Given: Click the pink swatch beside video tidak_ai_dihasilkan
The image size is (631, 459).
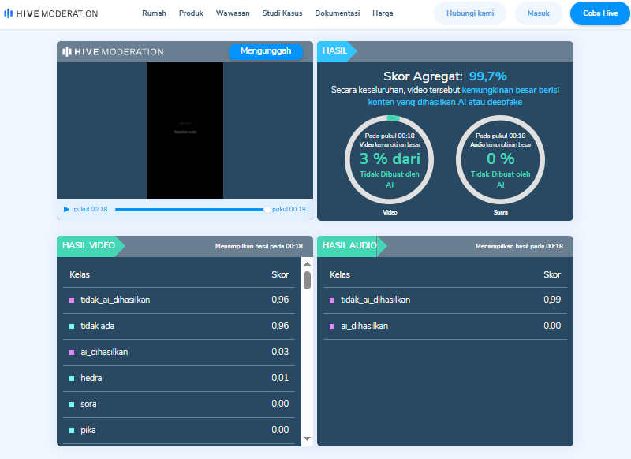Looking at the screenshot, I should [72, 300].
